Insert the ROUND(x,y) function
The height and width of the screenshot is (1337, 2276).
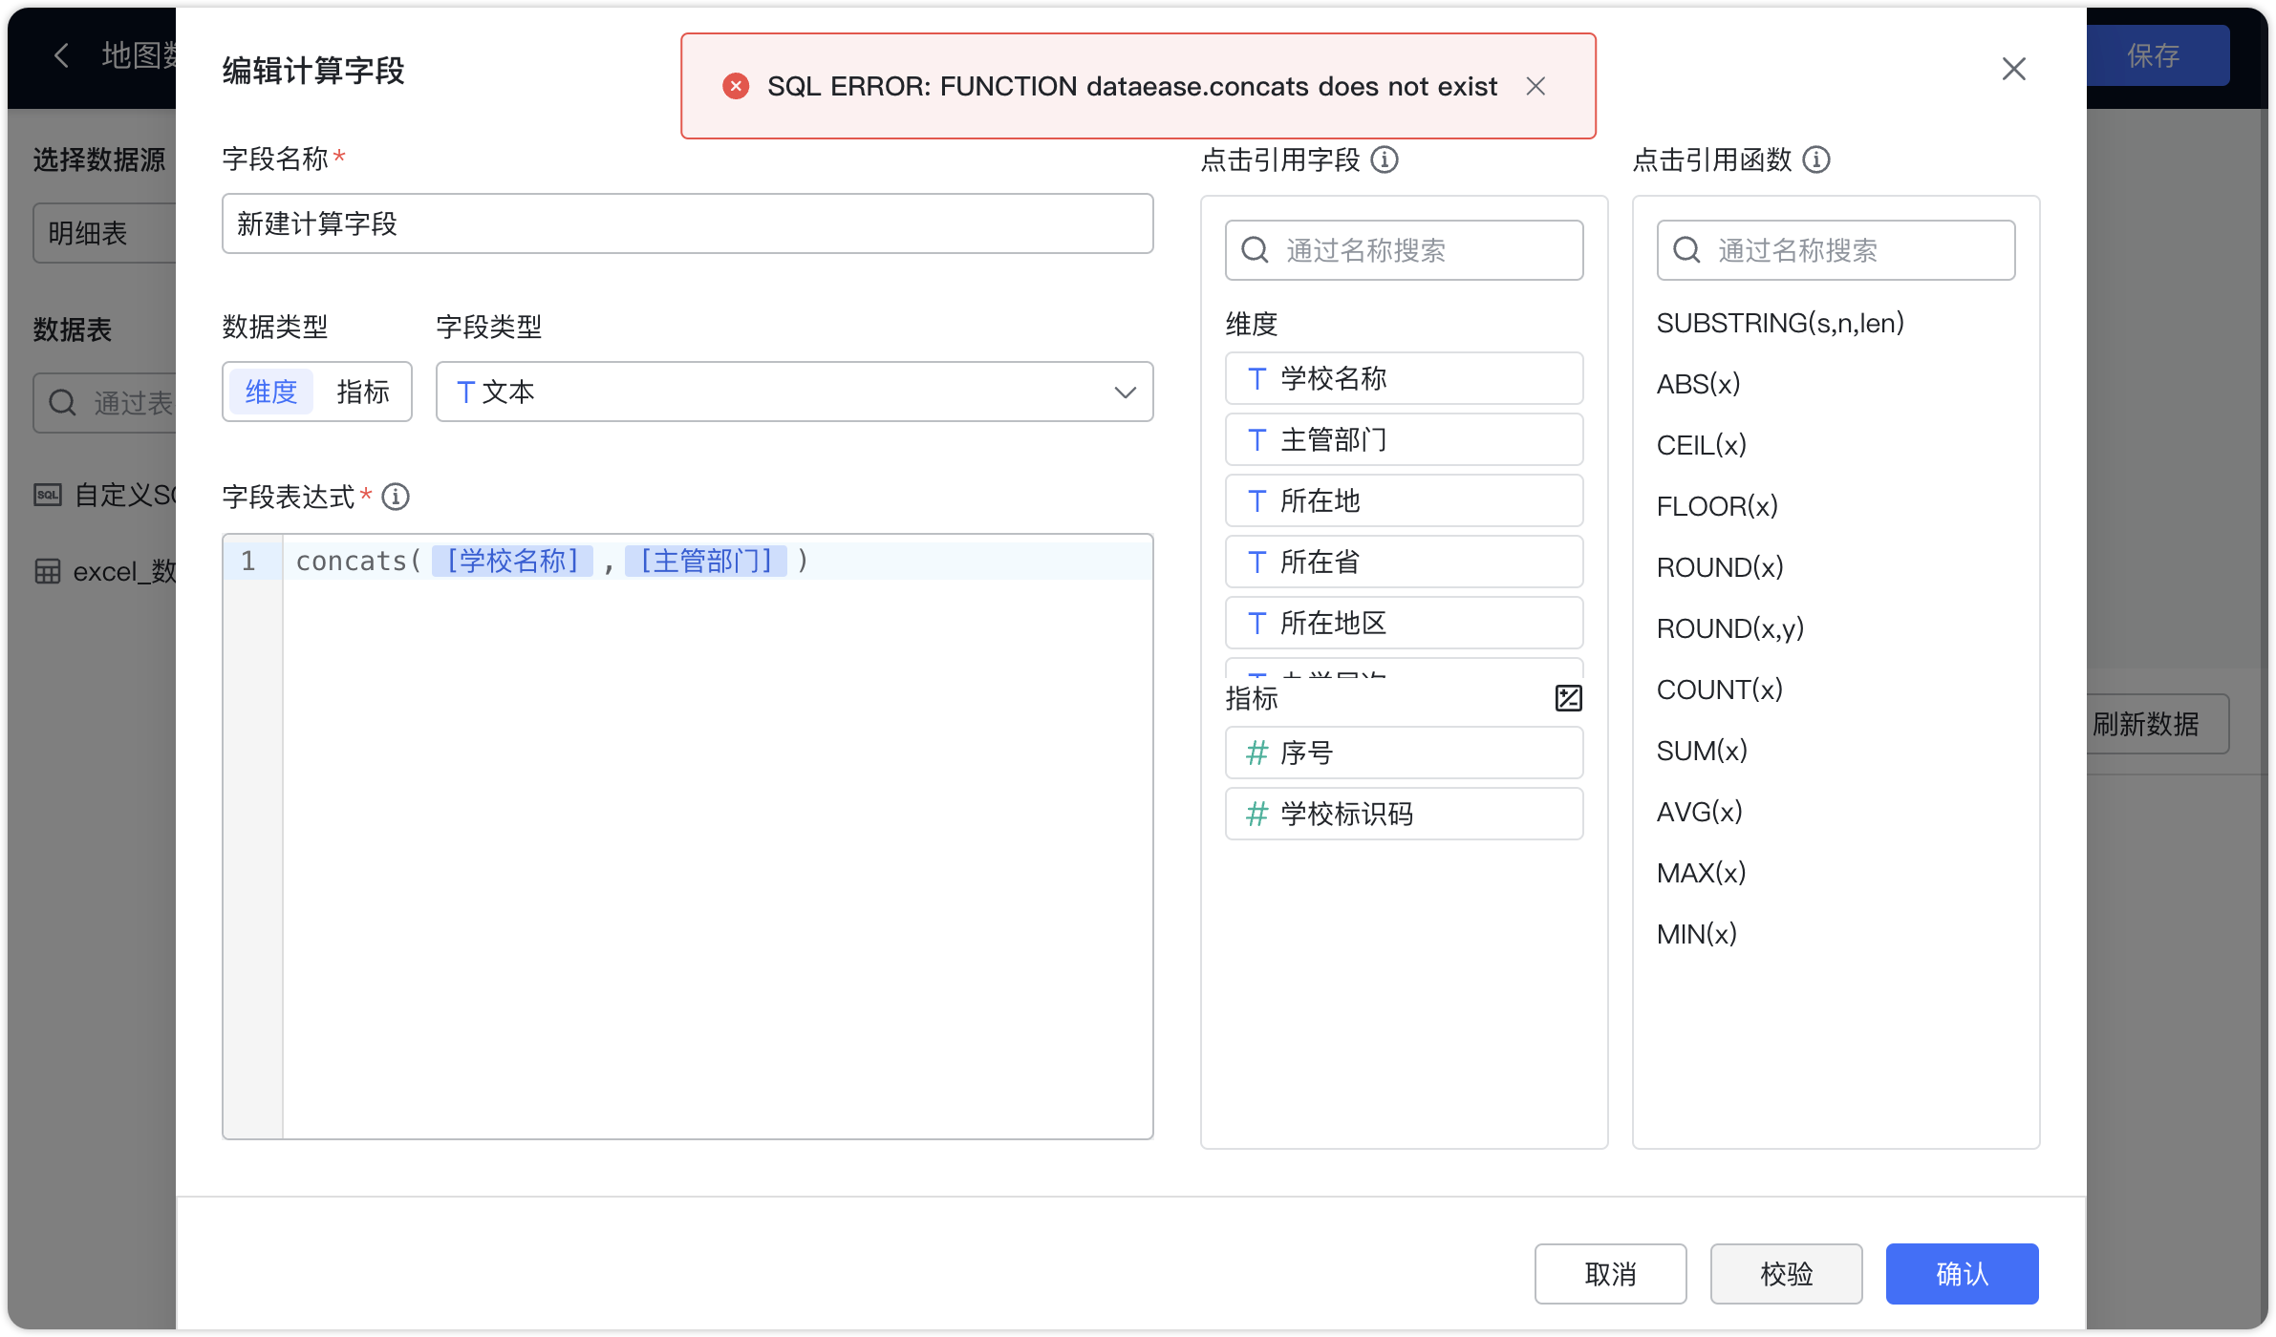pyautogui.click(x=1730, y=628)
